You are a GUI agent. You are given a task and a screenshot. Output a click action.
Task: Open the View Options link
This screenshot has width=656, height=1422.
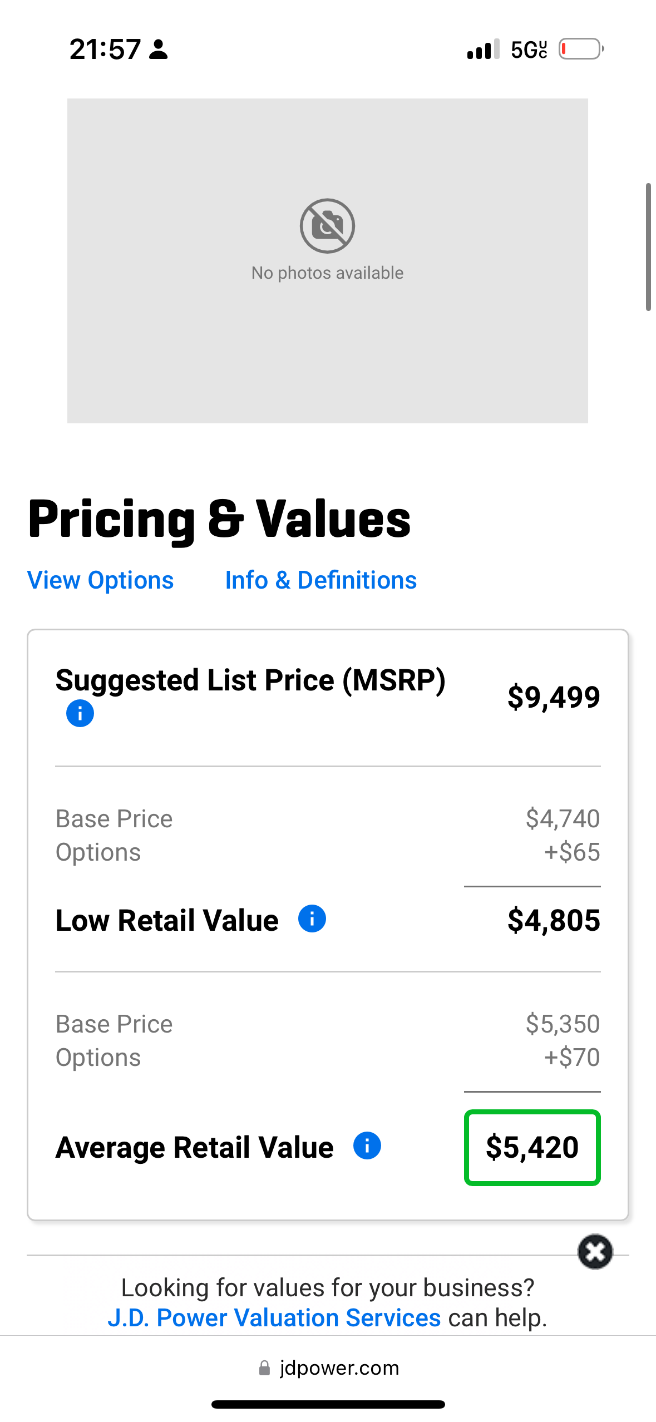tap(101, 580)
